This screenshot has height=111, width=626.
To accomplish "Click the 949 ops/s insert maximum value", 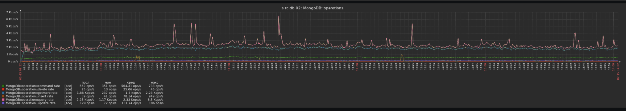I will point(156,96).
